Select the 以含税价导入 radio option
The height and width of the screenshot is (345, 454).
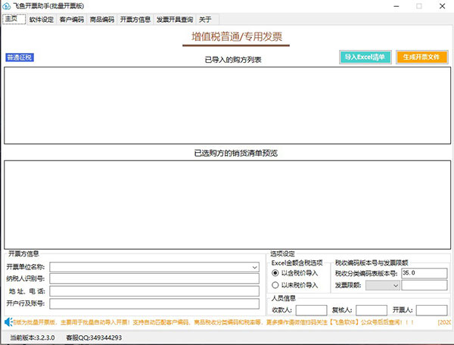[x=275, y=272]
